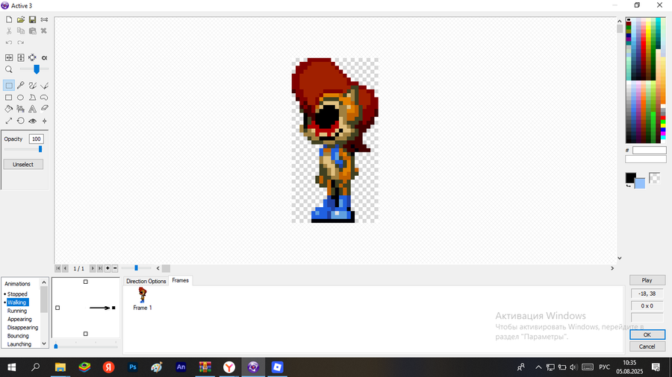This screenshot has width=672, height=377.
Task: Select the Line tool
Action: pos(44,86)
